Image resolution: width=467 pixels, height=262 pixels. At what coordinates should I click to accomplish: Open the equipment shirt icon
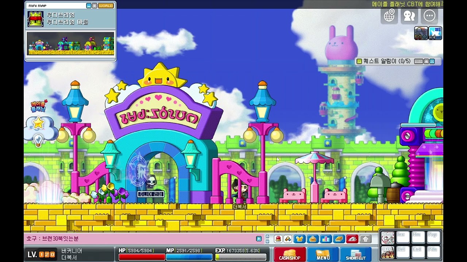[x=300, y=239]
